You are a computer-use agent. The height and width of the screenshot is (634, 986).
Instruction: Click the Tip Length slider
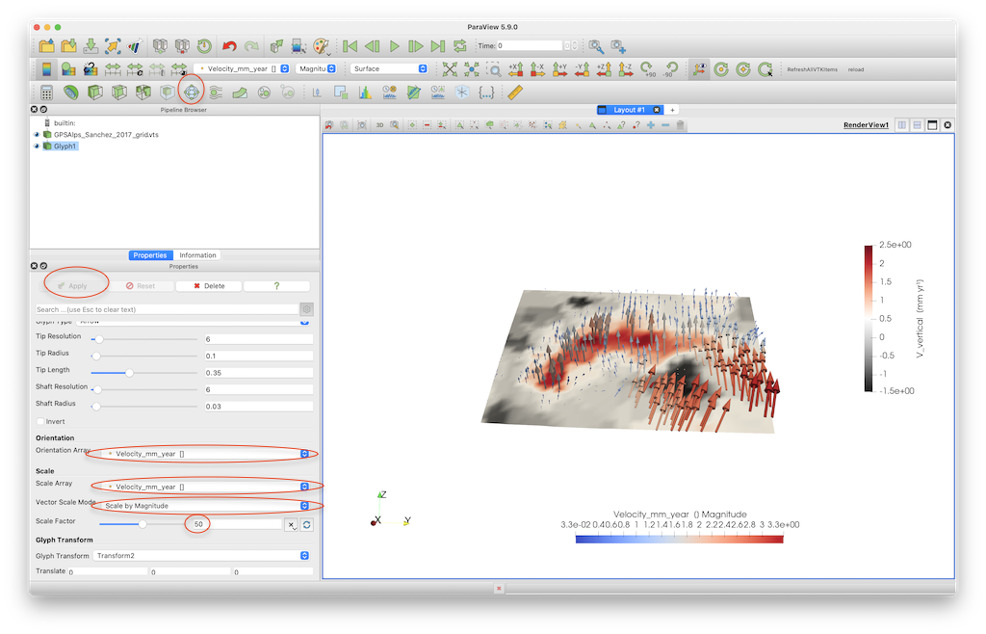point(129,372)
